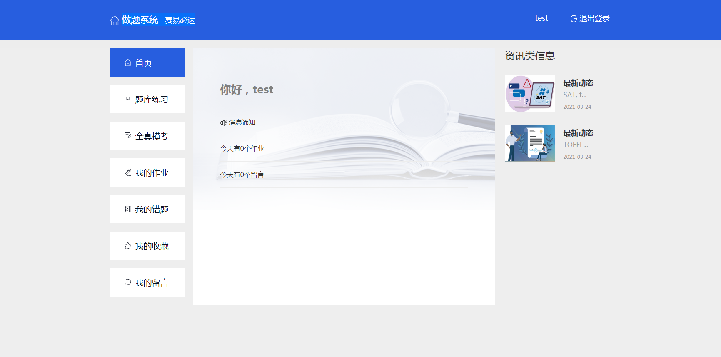Click 退出登录 to log out
Viewport: 721px width, 357px height.
point(594,18)
